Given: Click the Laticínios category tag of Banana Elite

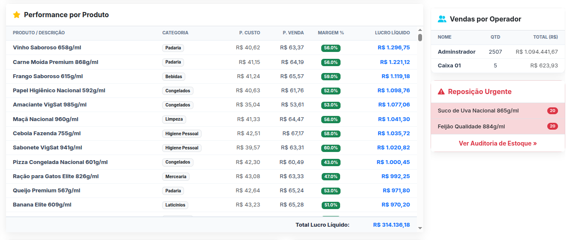Looking at the screenshot, I should tap(175, 205).
